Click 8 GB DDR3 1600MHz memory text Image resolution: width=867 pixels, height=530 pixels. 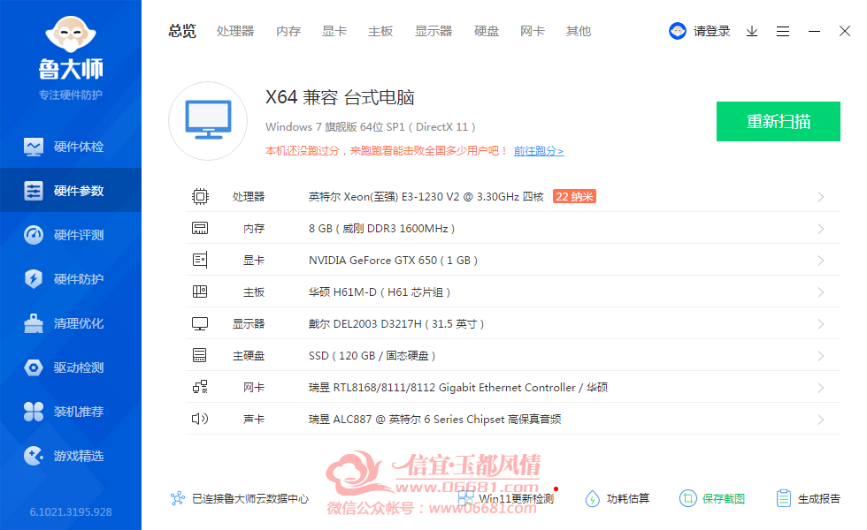tap(381, 229)
